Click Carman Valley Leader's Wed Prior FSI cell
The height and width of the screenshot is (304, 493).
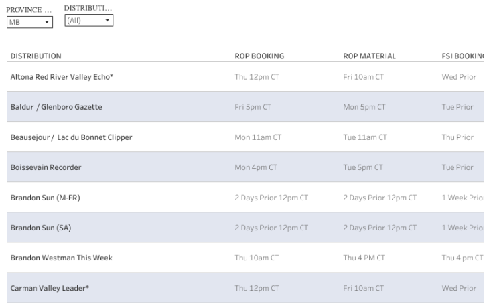(459, 288)
